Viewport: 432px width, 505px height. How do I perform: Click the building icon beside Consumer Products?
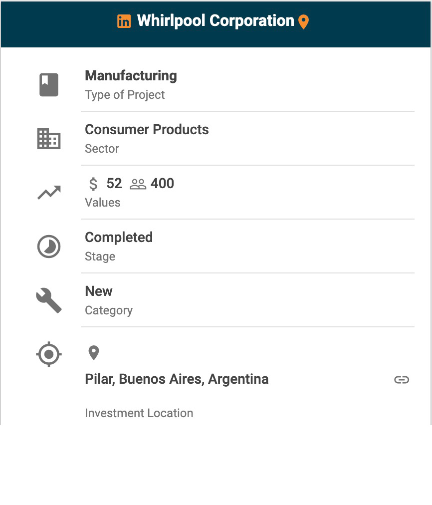coord(49,139)
